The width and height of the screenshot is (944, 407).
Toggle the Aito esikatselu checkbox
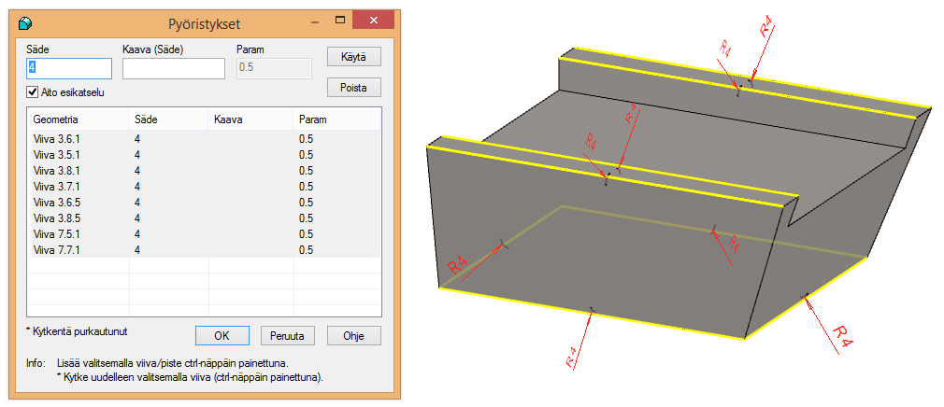[34, 92]
